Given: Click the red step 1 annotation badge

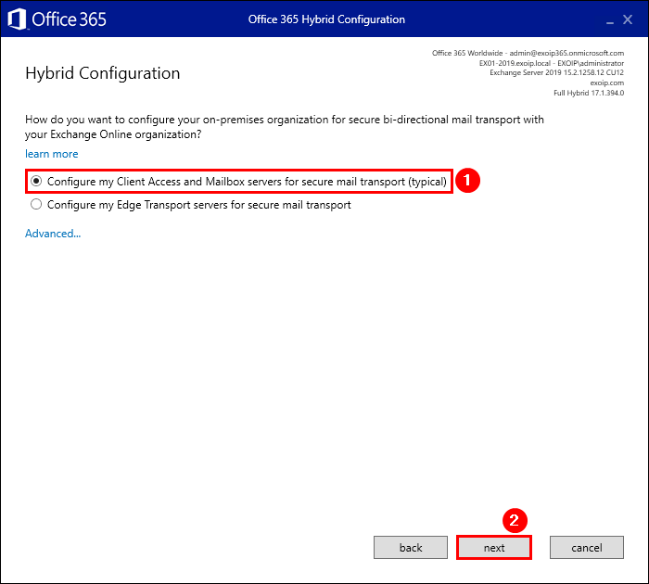Looking at the screenshot, I should [x=470, y=182].
